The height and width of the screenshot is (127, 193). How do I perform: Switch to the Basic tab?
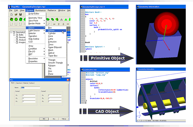[13, 83]
